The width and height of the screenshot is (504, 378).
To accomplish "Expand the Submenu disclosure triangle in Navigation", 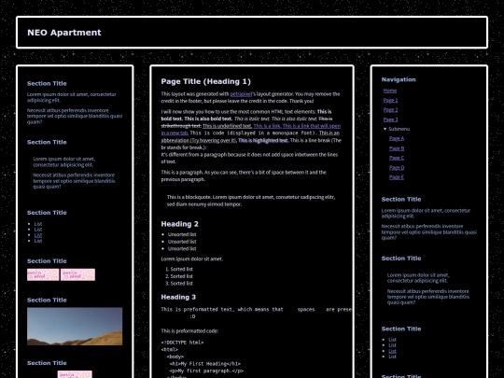I will pyautogui.click(x=385, y=129).
